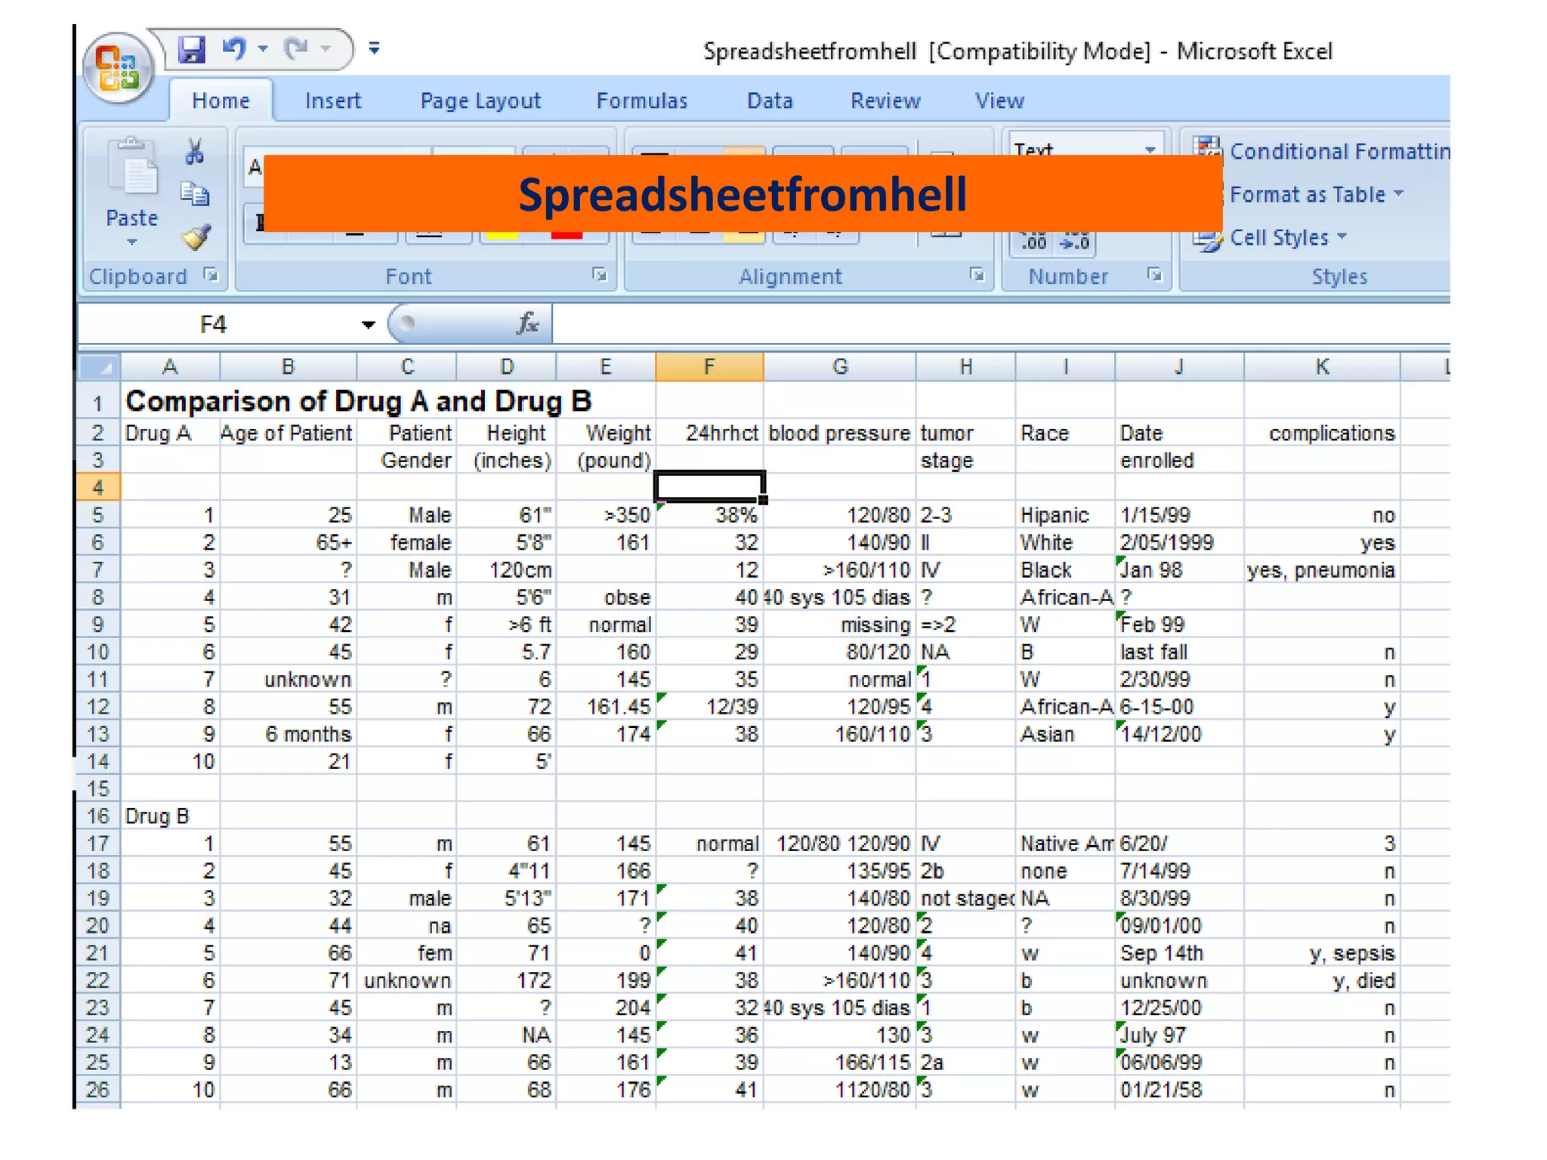Open the Redo history dropdown arrow
This screenshot has height=1160, width=1547.
click(x=326, y=49)
